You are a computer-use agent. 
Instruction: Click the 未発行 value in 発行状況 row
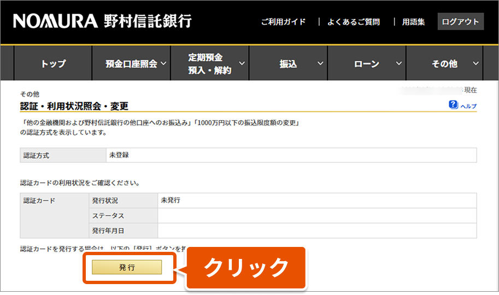click(171, 200)
